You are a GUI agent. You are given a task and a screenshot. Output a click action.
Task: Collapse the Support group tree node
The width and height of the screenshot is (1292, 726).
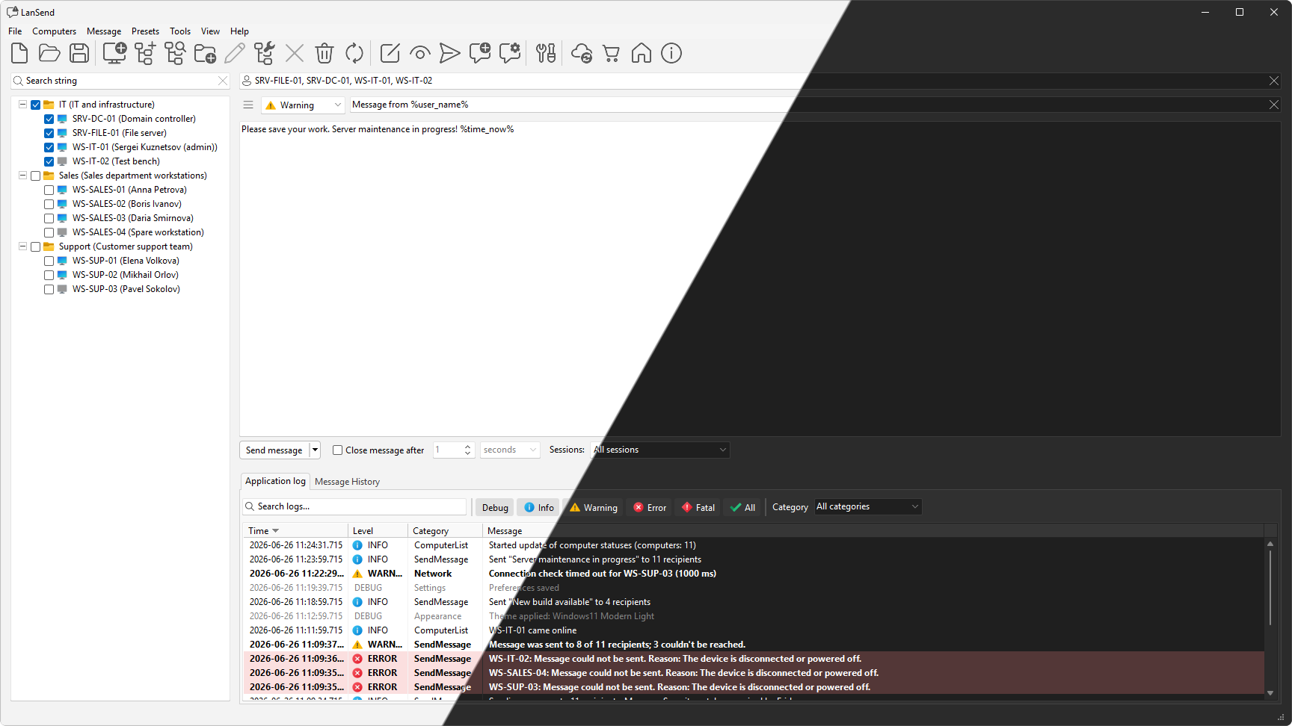[22, 246]
